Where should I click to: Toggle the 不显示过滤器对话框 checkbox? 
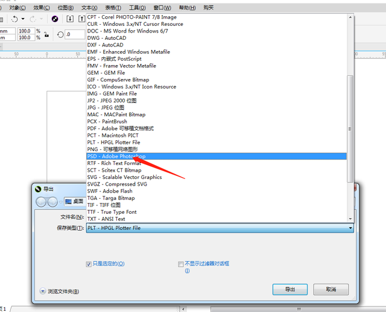[x=181, y=264]
